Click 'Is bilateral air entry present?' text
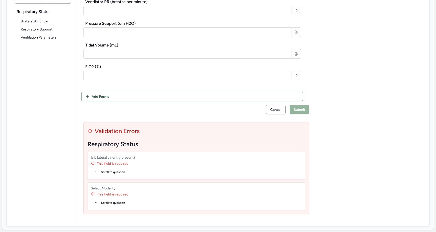 click(113, 157)
